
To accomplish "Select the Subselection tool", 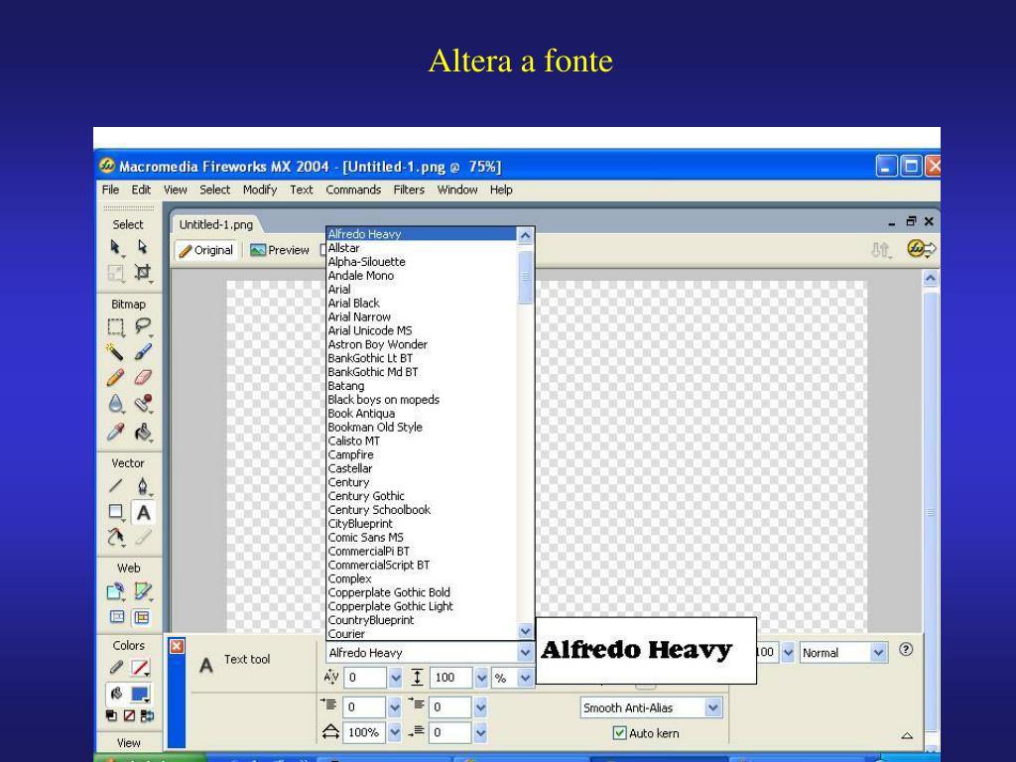I will 143,247.
